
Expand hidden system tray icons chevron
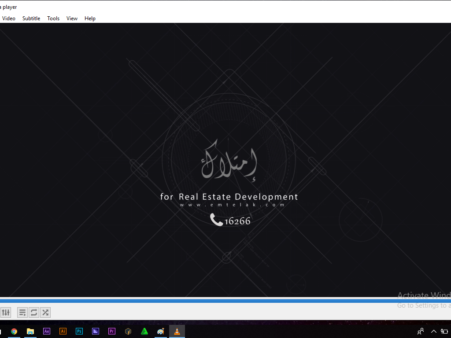tap(434, 331)
